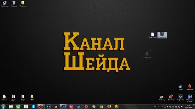Viewport: 195px width, 109px height.
Task: Open the Плагины folder on desktop
Action: point(23,4)
